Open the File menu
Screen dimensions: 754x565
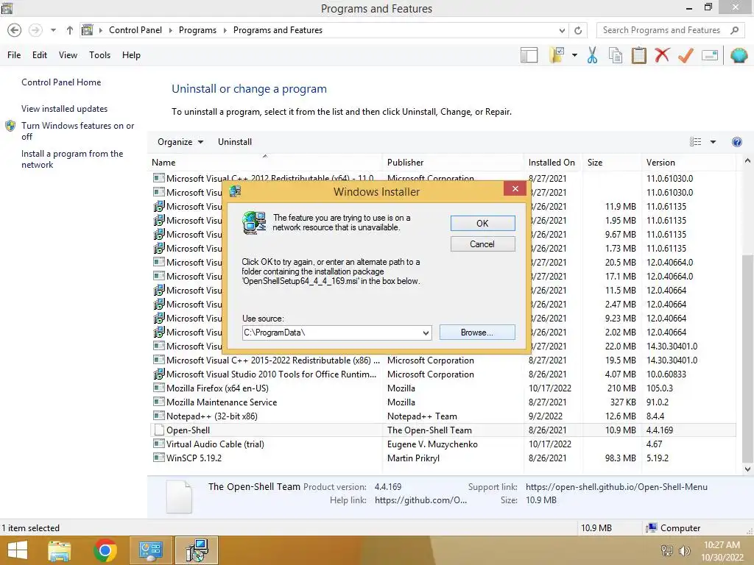point(14,55)
